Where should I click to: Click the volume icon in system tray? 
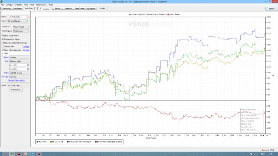258,154
